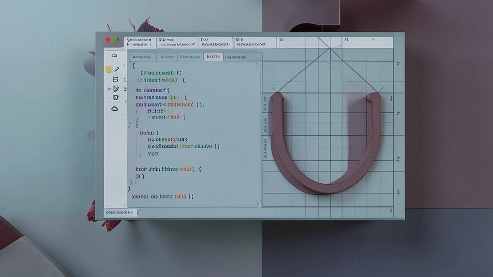Select the D-shaped tool icon

point(116,98)
